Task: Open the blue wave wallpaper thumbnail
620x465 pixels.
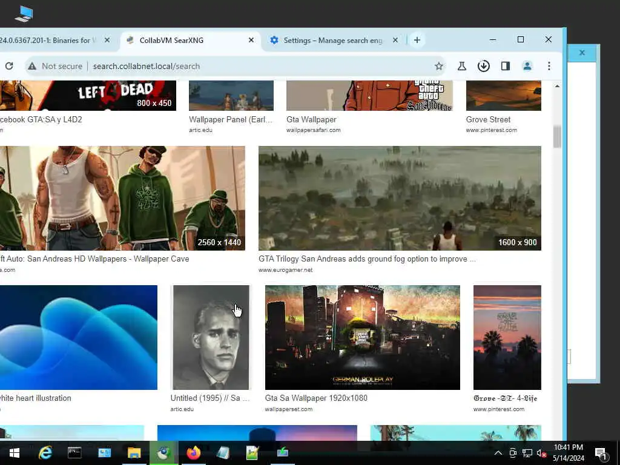Action: pyautogui.click(x=78, y=337)
